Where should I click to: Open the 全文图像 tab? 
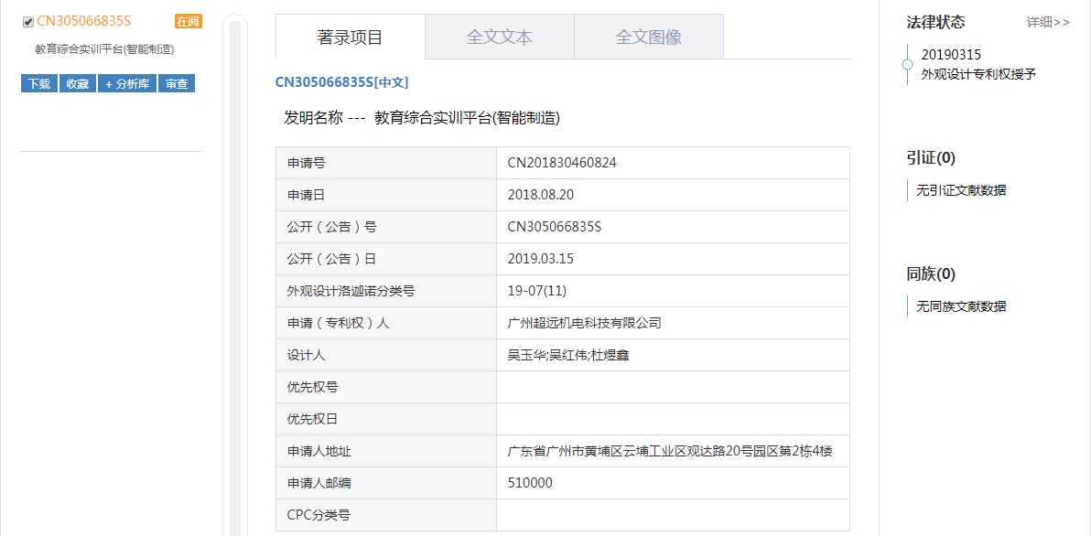648,38
